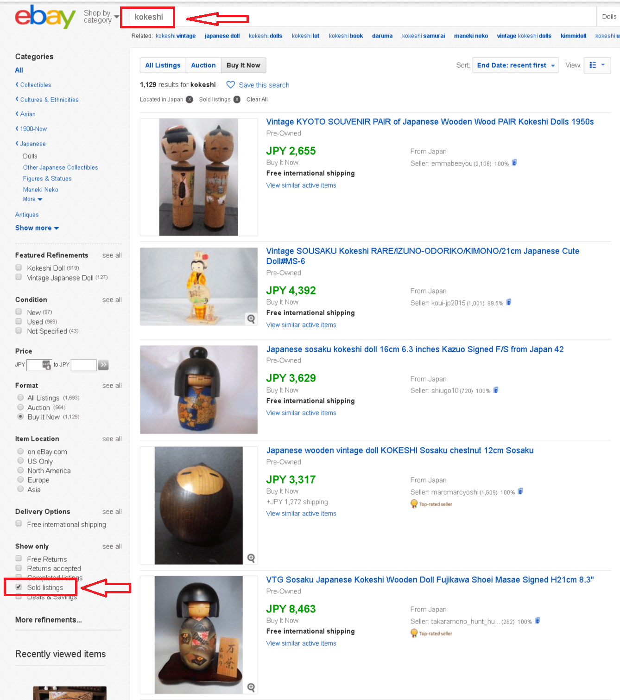This screenshot has height=700, width=620.
Task: Switch to the All Listings tab
Action: 163,65
